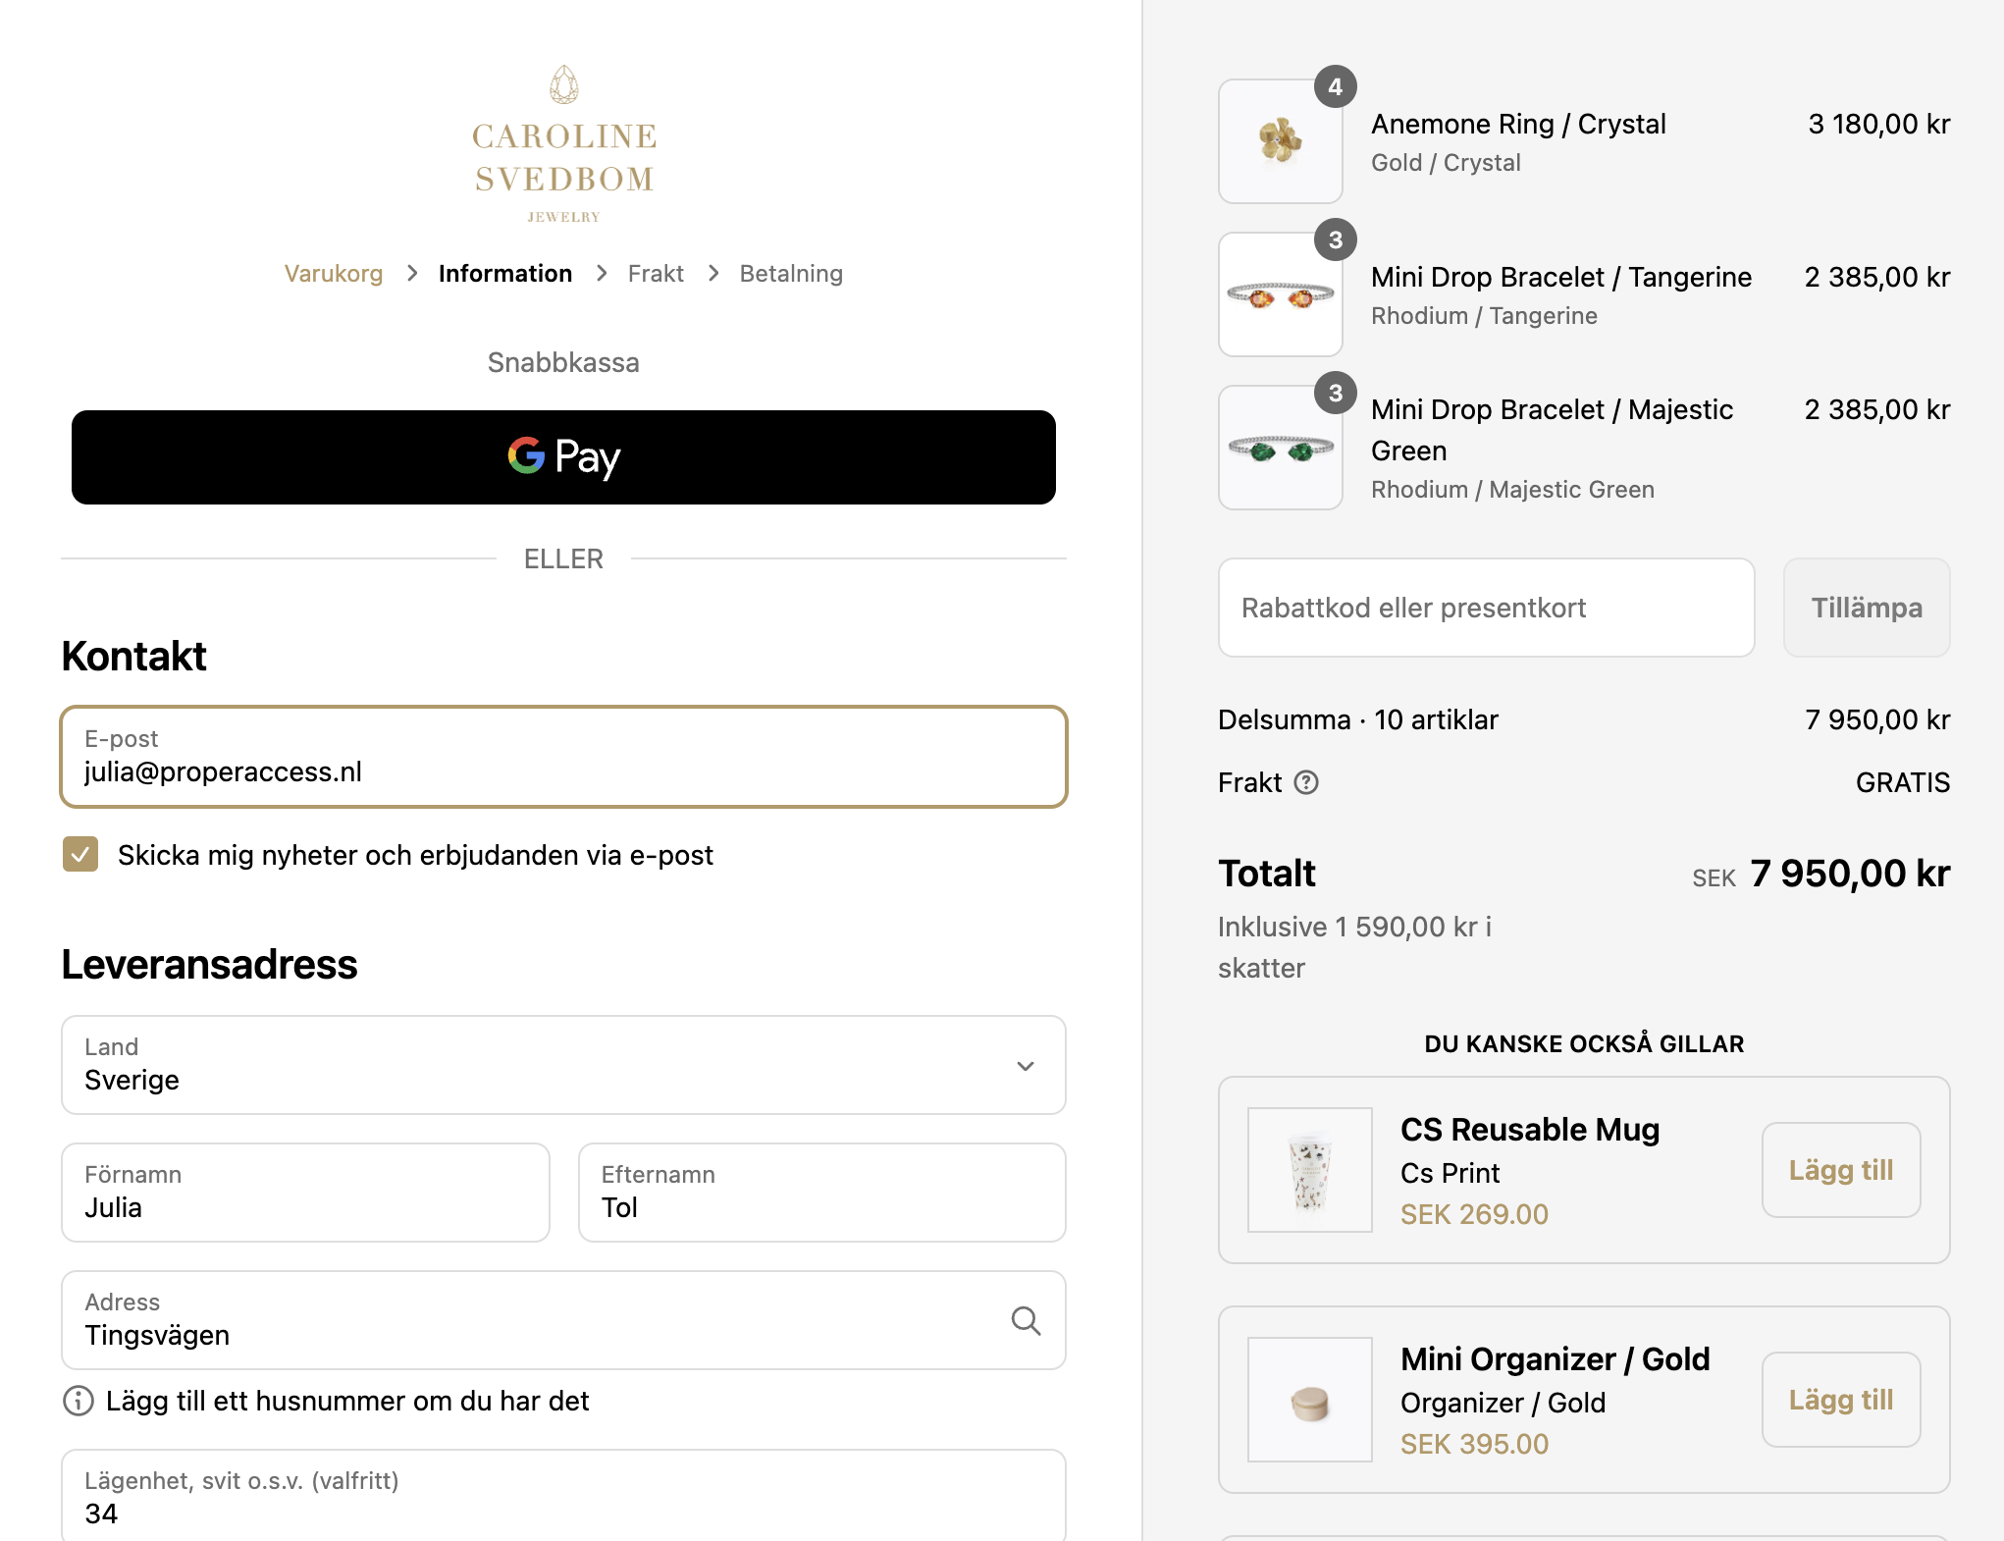Uncheck the newsletter e-post checkbox

point(80,854)
